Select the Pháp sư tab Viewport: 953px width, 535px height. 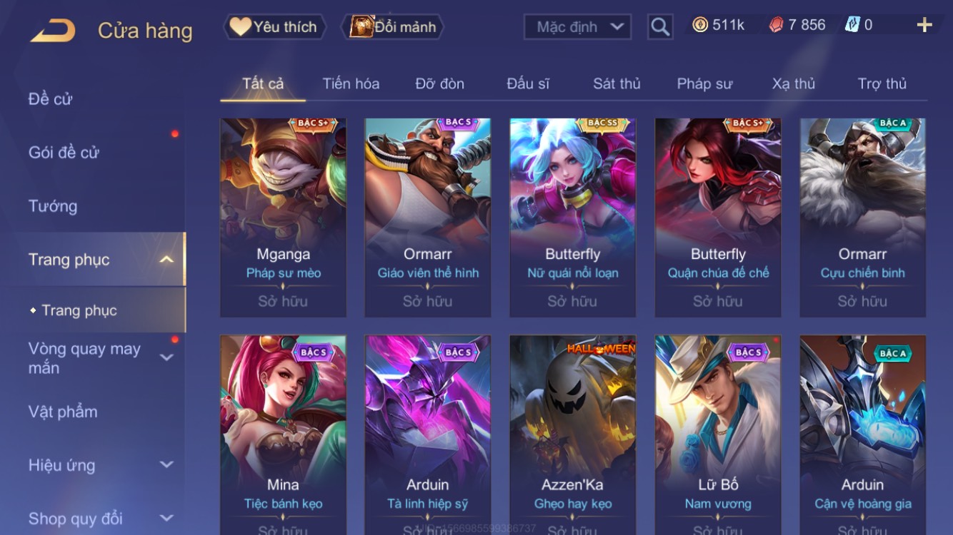click(x=704, y=83)
